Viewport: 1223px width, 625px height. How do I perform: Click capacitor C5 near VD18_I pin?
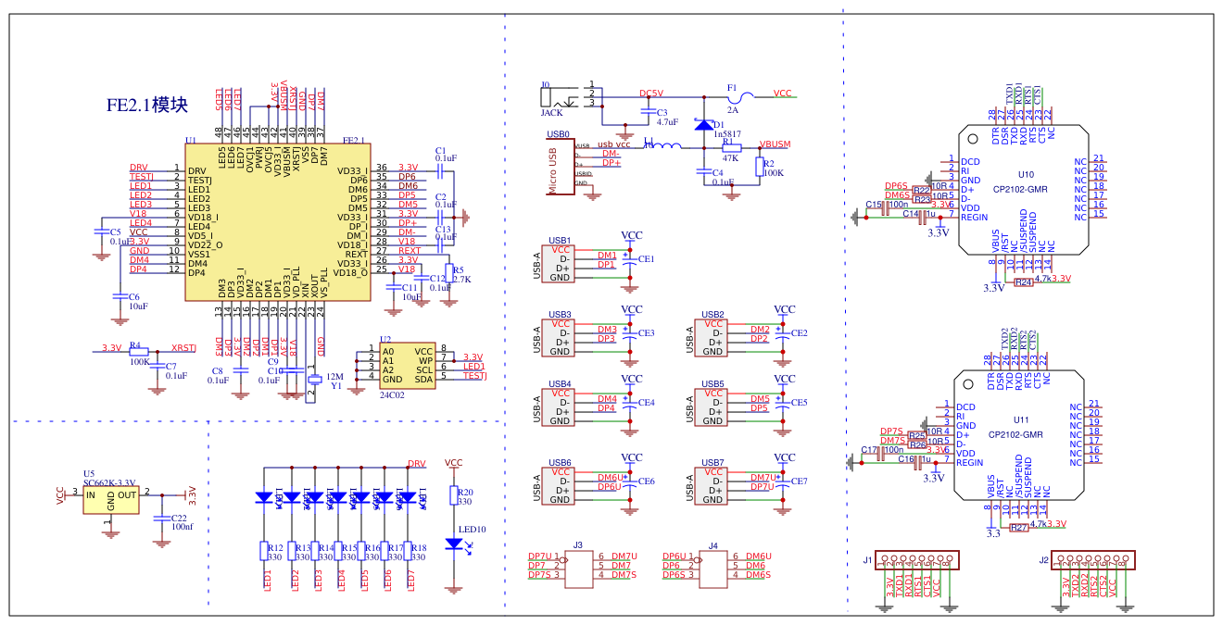click(x=100, y=231)
